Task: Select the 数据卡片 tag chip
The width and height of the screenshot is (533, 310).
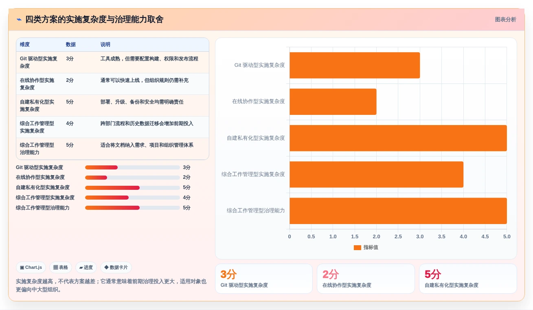Action: [x=116, y=268]
